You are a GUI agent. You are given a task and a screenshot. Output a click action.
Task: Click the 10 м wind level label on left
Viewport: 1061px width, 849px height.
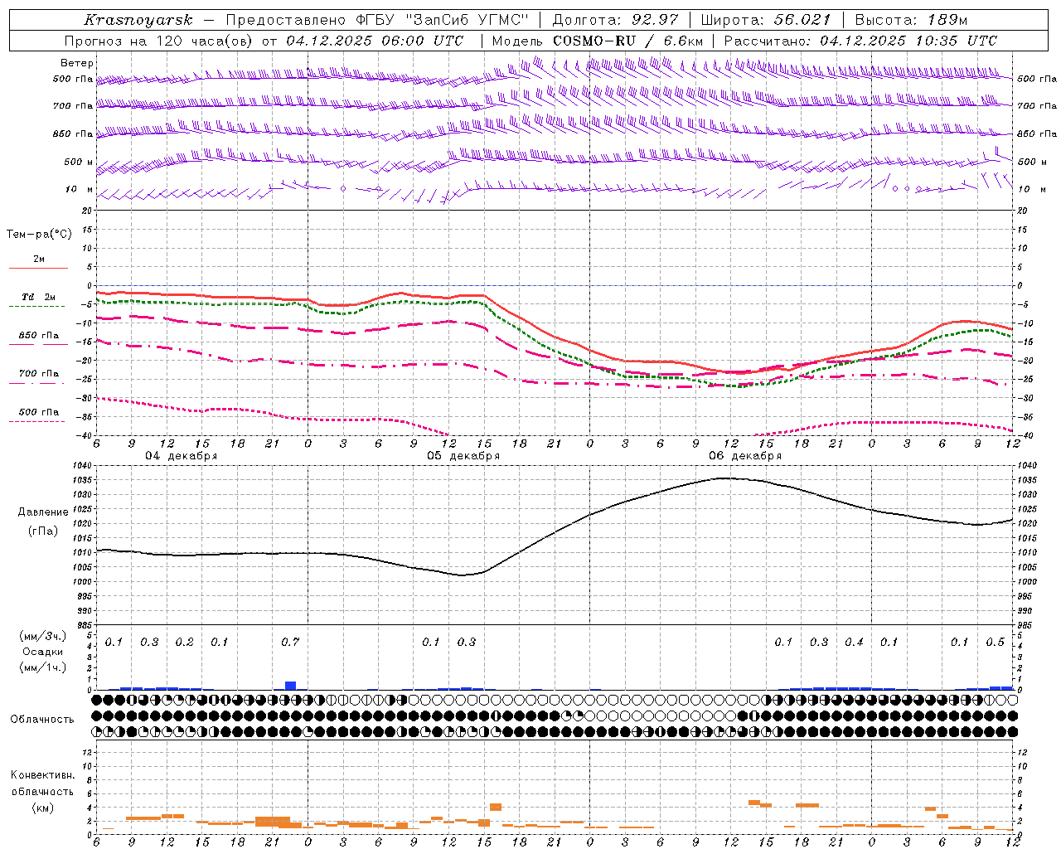[80, 189]
